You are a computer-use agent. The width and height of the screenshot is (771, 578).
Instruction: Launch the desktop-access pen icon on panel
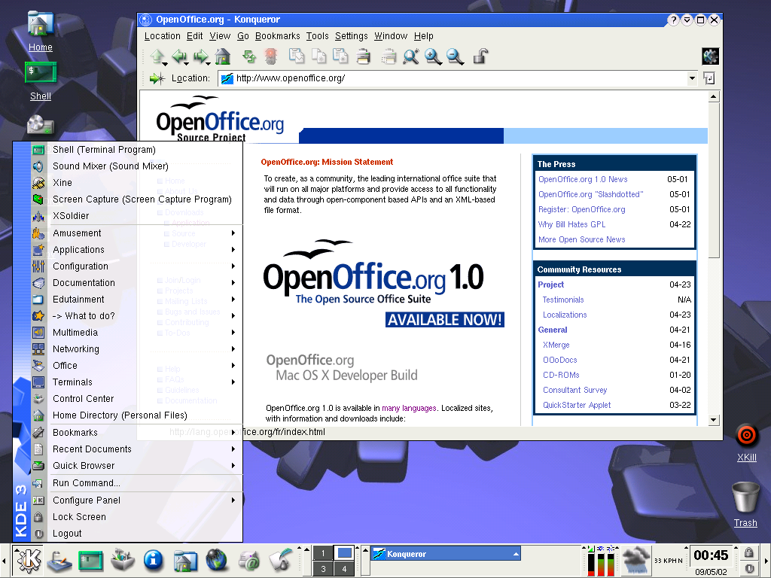(59, 560)
